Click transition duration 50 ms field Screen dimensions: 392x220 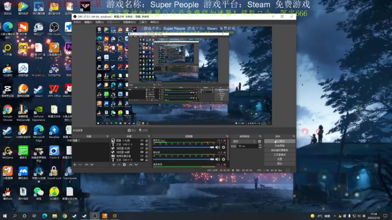pyautogui.click(x=247, y=146)
